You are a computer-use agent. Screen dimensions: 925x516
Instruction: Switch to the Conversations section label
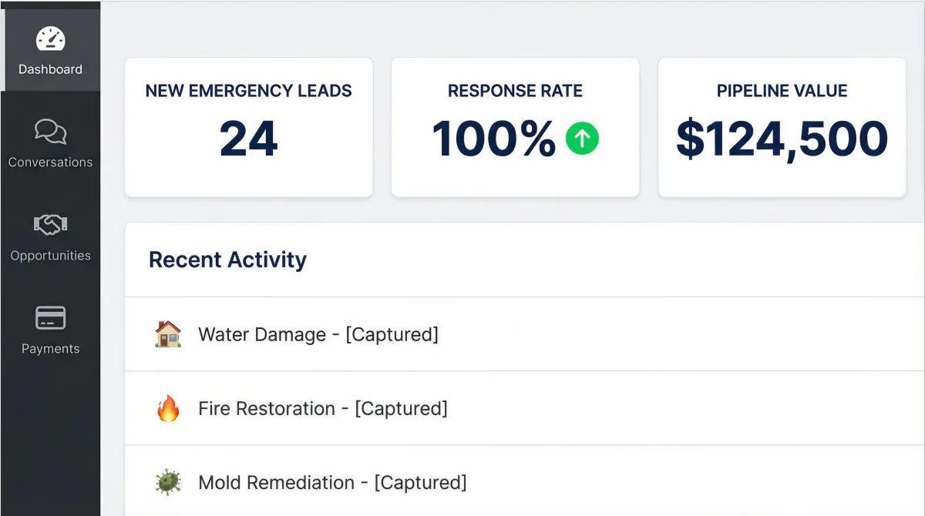coord(51,163)
